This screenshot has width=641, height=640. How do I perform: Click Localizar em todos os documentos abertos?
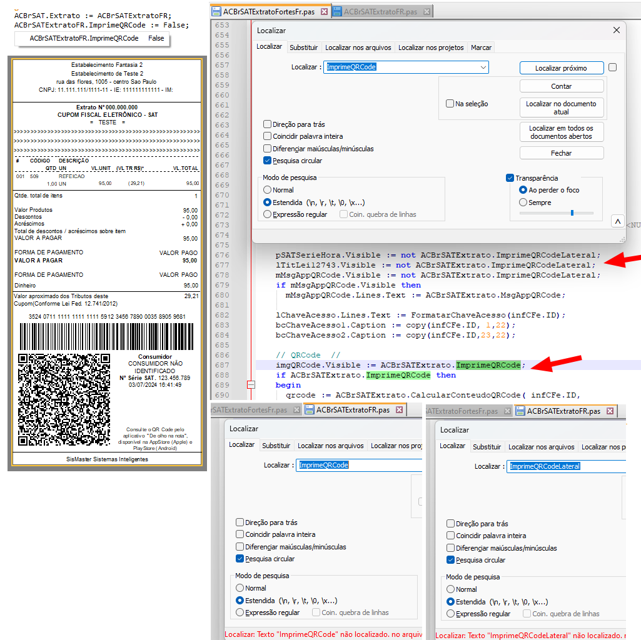562,132
